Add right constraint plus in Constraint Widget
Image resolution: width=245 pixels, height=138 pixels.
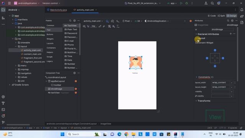[223, 58]
